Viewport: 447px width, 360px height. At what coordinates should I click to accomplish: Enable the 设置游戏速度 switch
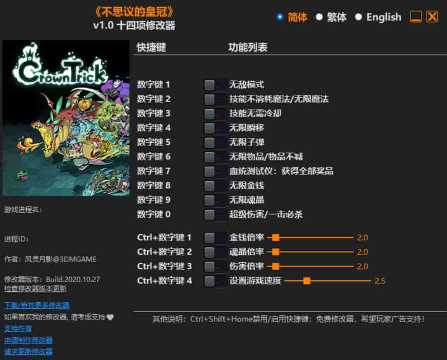pos(214,281)
